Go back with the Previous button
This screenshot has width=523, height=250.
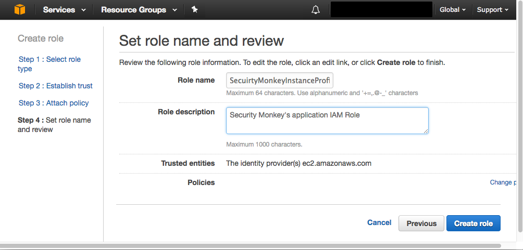421,223
